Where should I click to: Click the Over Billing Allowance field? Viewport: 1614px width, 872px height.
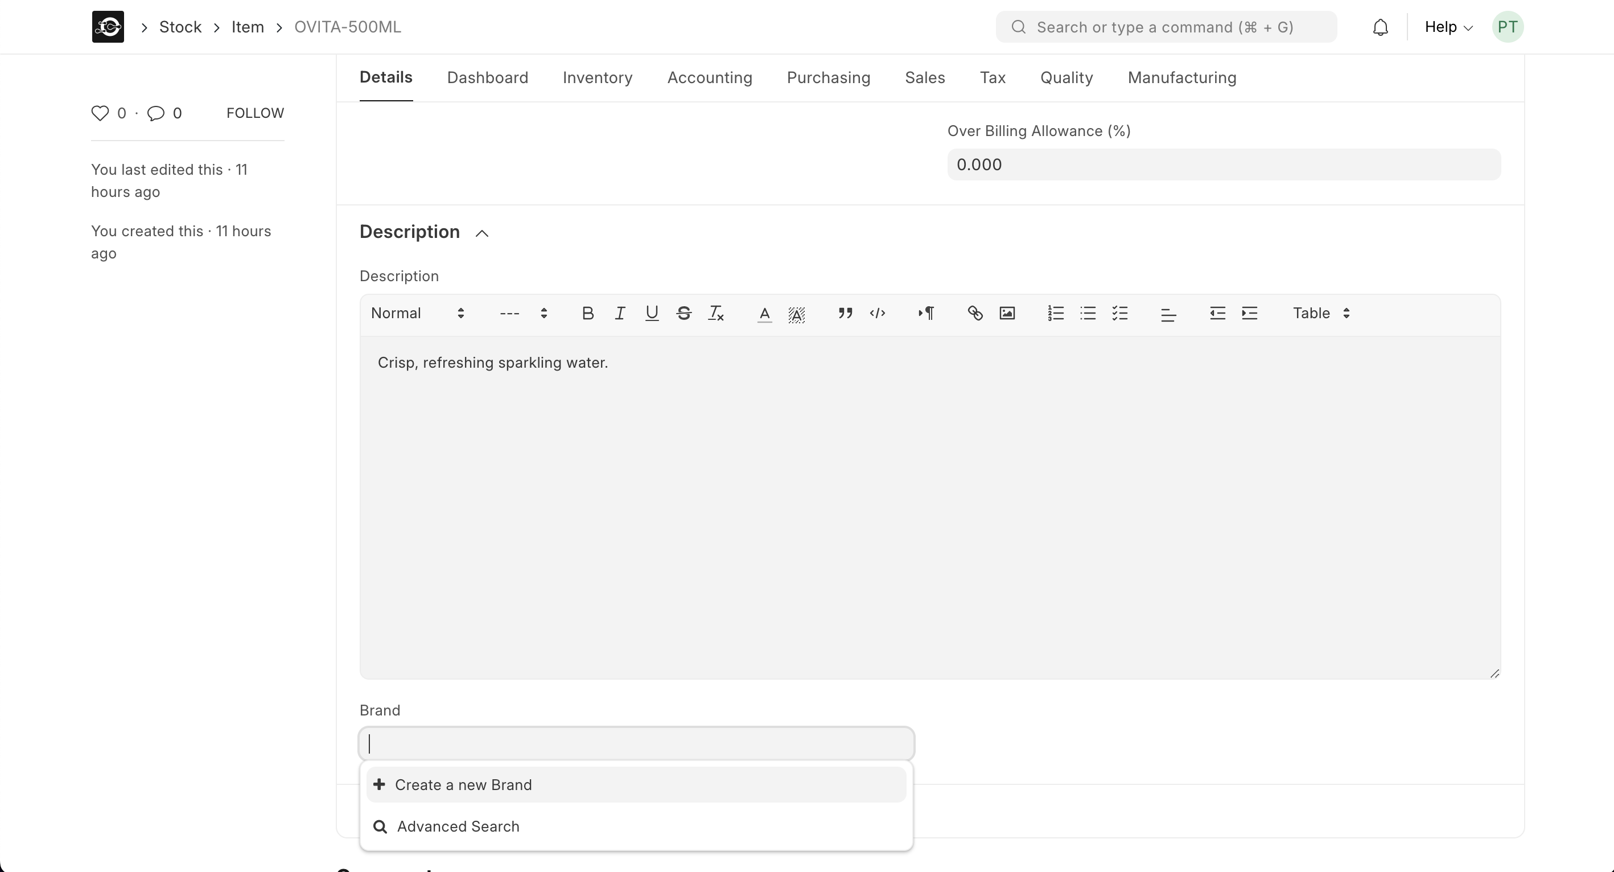click(1223, 164)
